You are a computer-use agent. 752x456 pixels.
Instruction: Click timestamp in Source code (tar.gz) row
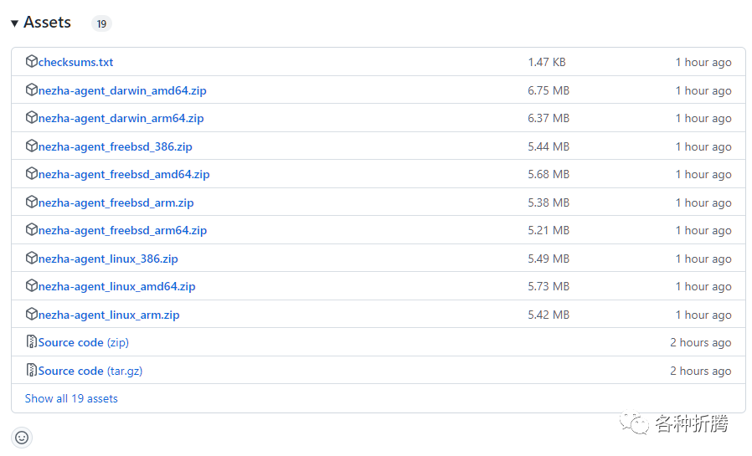701,371
